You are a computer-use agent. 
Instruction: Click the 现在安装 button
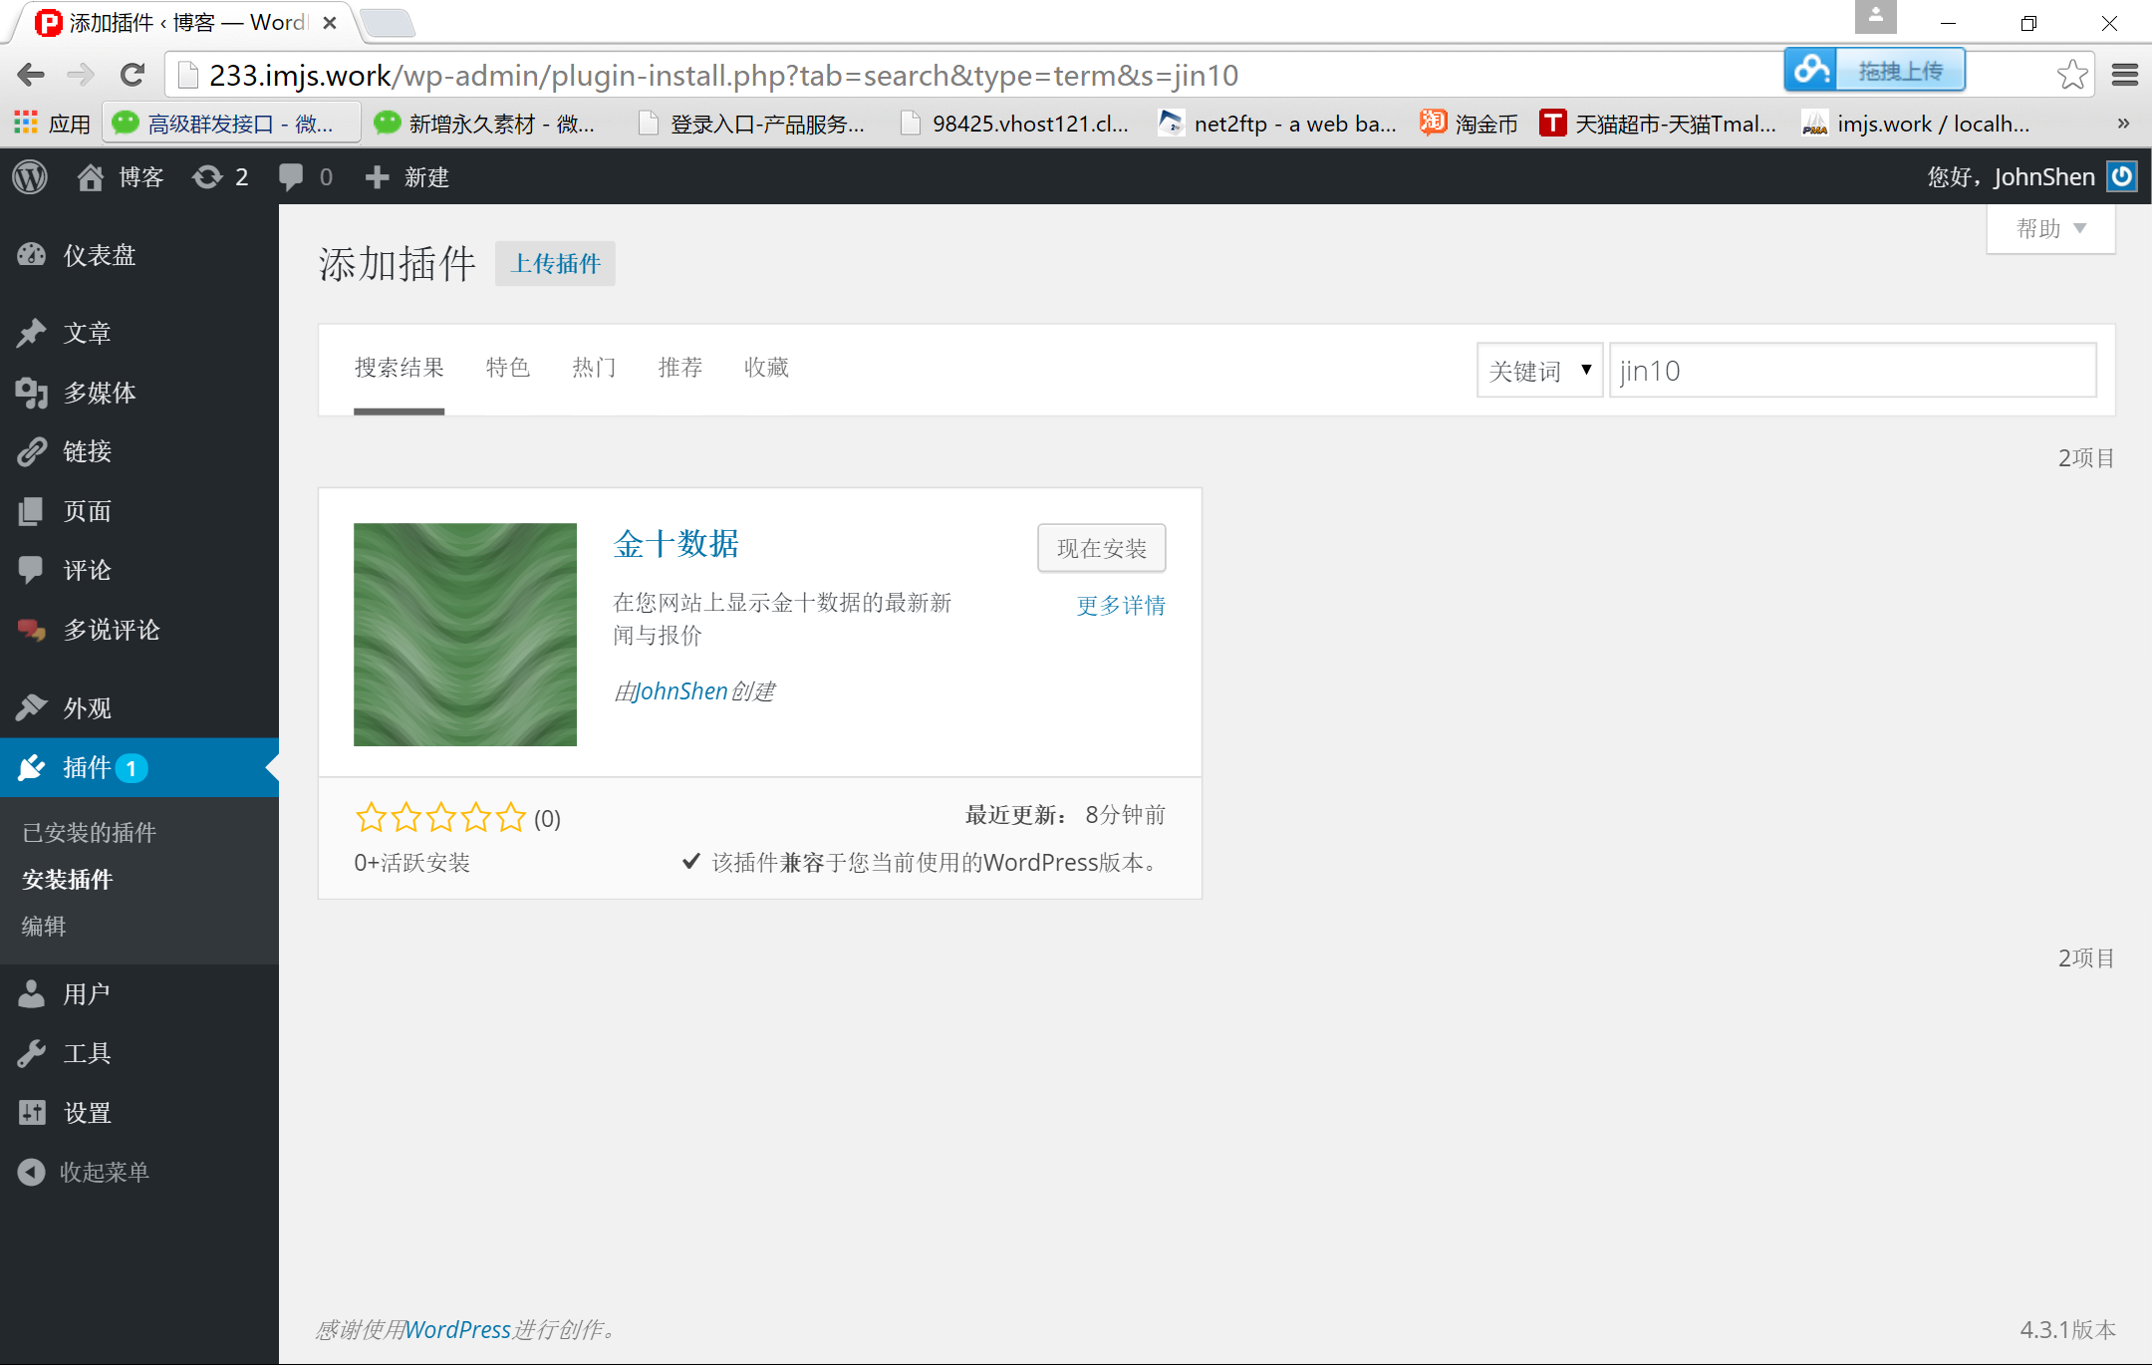(x=1101, y=548)
